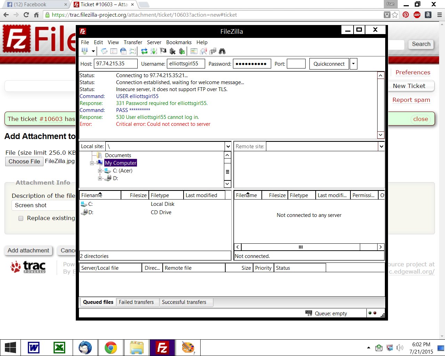445x356 pixels.
Task: Click the binoculars file search icon
Action: point(222,51)
